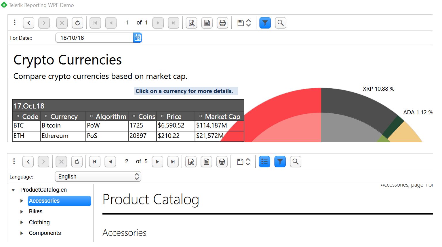The height and width of the screenshot is (247, 442).
Task: Open export dropdown in the top viewer
Action: tap(244, 23)
